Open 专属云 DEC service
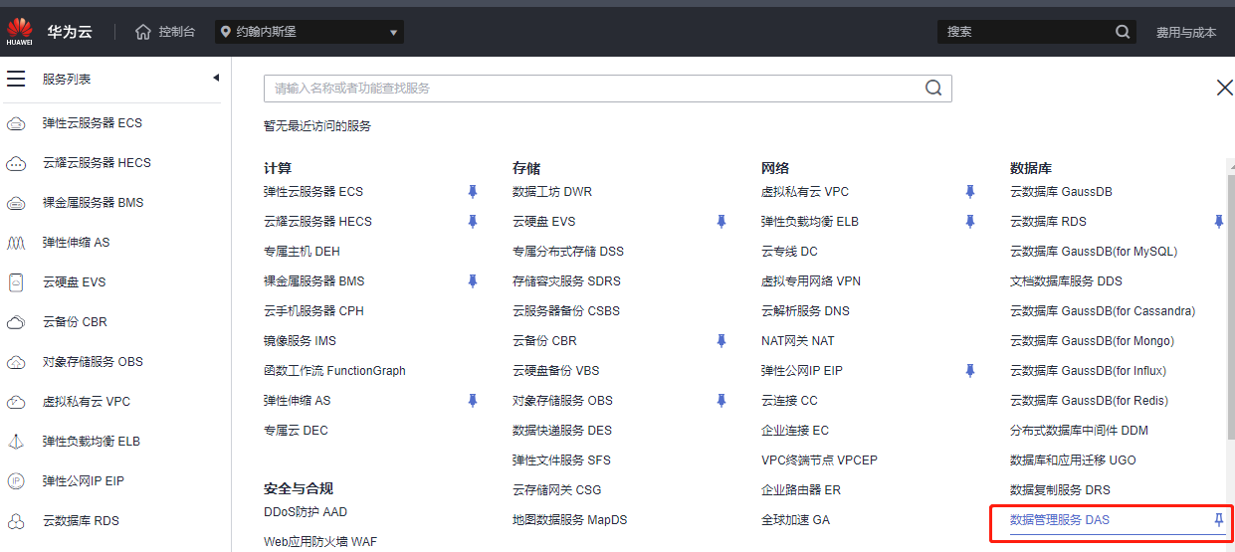This screenshot has width=1235, height=552. (x=296, y=431)
